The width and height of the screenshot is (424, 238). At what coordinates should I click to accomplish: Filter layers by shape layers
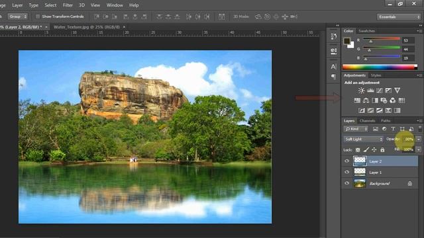click(402, 129)
